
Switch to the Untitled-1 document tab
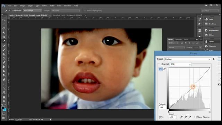(68, 15)
